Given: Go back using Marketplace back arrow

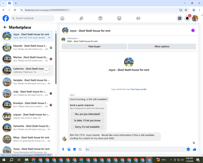Looking at the screenshot, I should (x=5, y=27).
